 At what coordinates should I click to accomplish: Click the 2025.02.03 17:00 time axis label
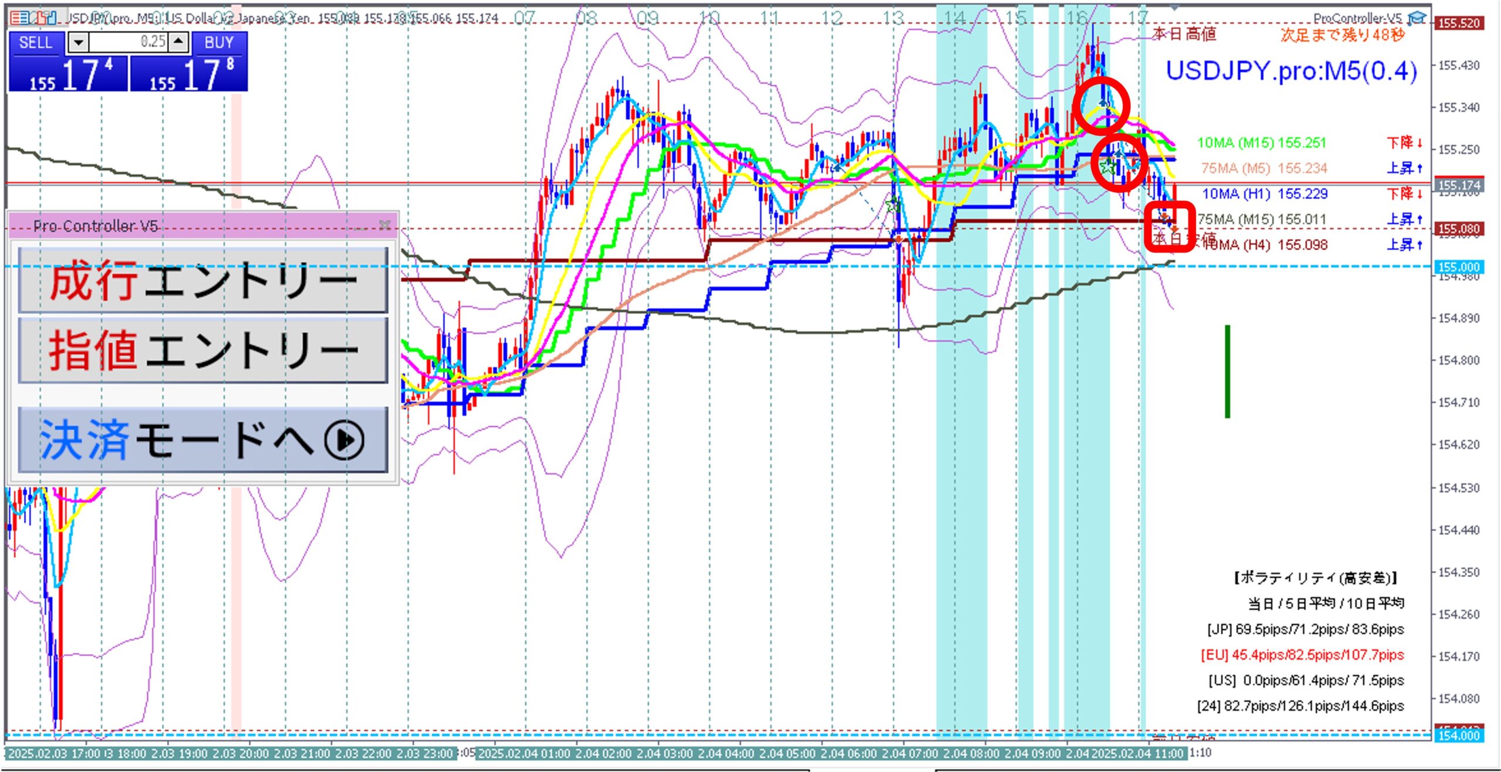tap(54, 753)
